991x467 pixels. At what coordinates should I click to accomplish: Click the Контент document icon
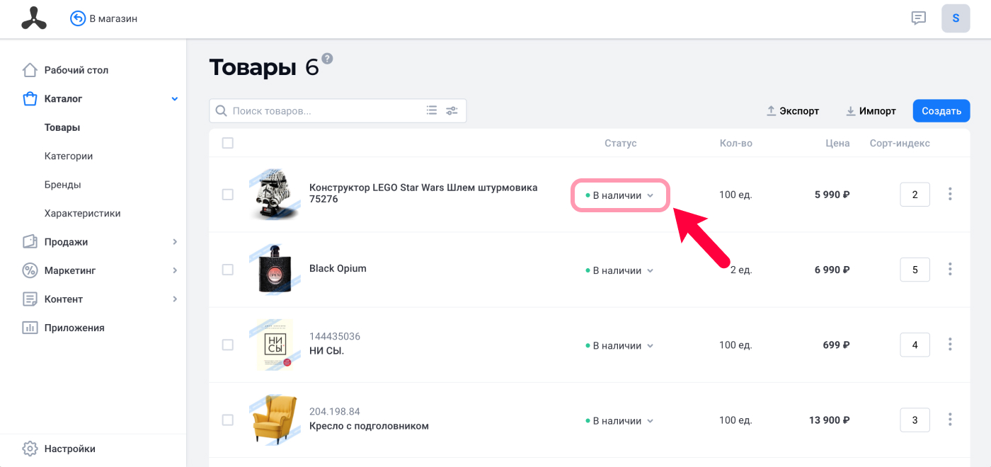pos(30,299)
